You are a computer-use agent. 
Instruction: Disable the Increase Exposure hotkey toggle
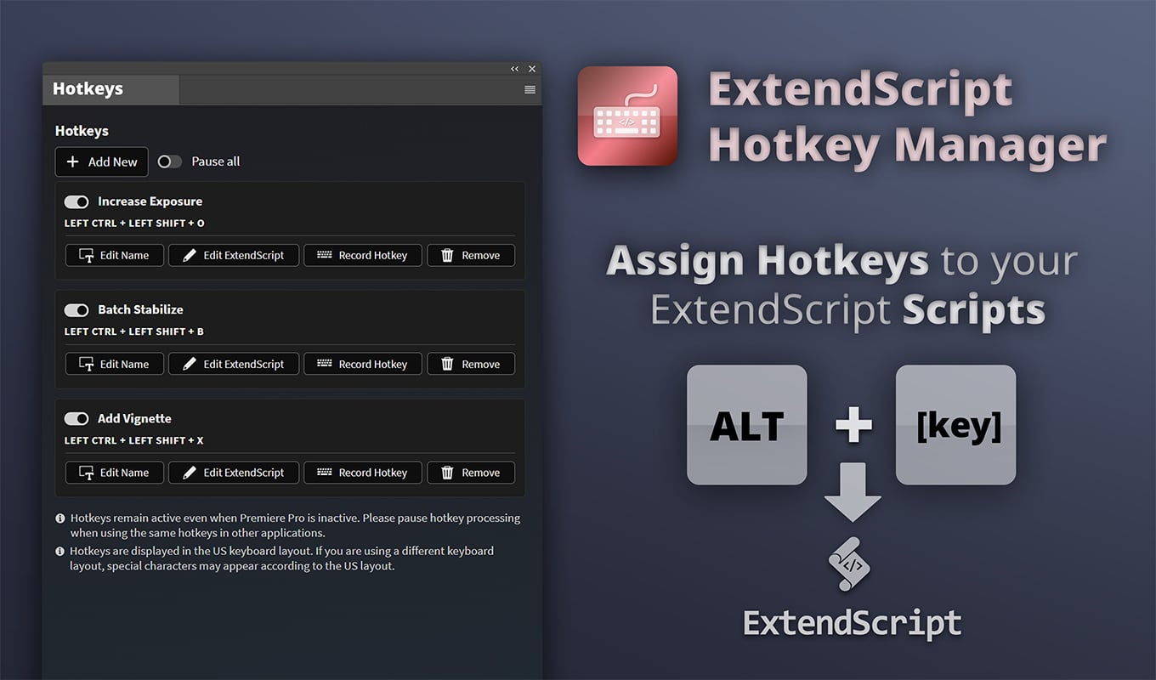point(76,201)
